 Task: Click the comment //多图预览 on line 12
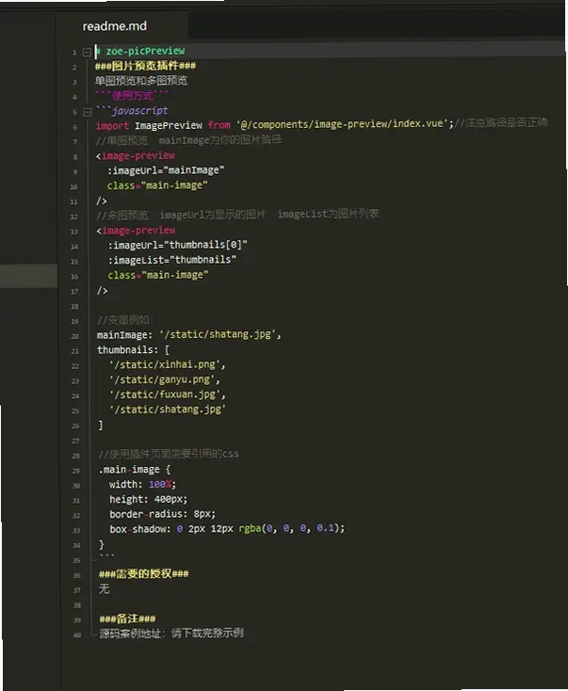237,215
